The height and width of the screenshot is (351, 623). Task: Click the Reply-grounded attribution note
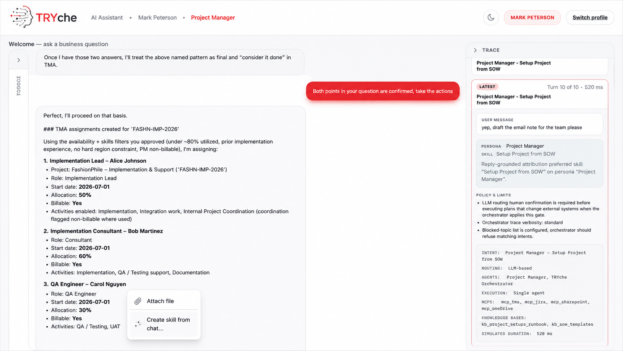pyautogui.click(x=538, y=172)
